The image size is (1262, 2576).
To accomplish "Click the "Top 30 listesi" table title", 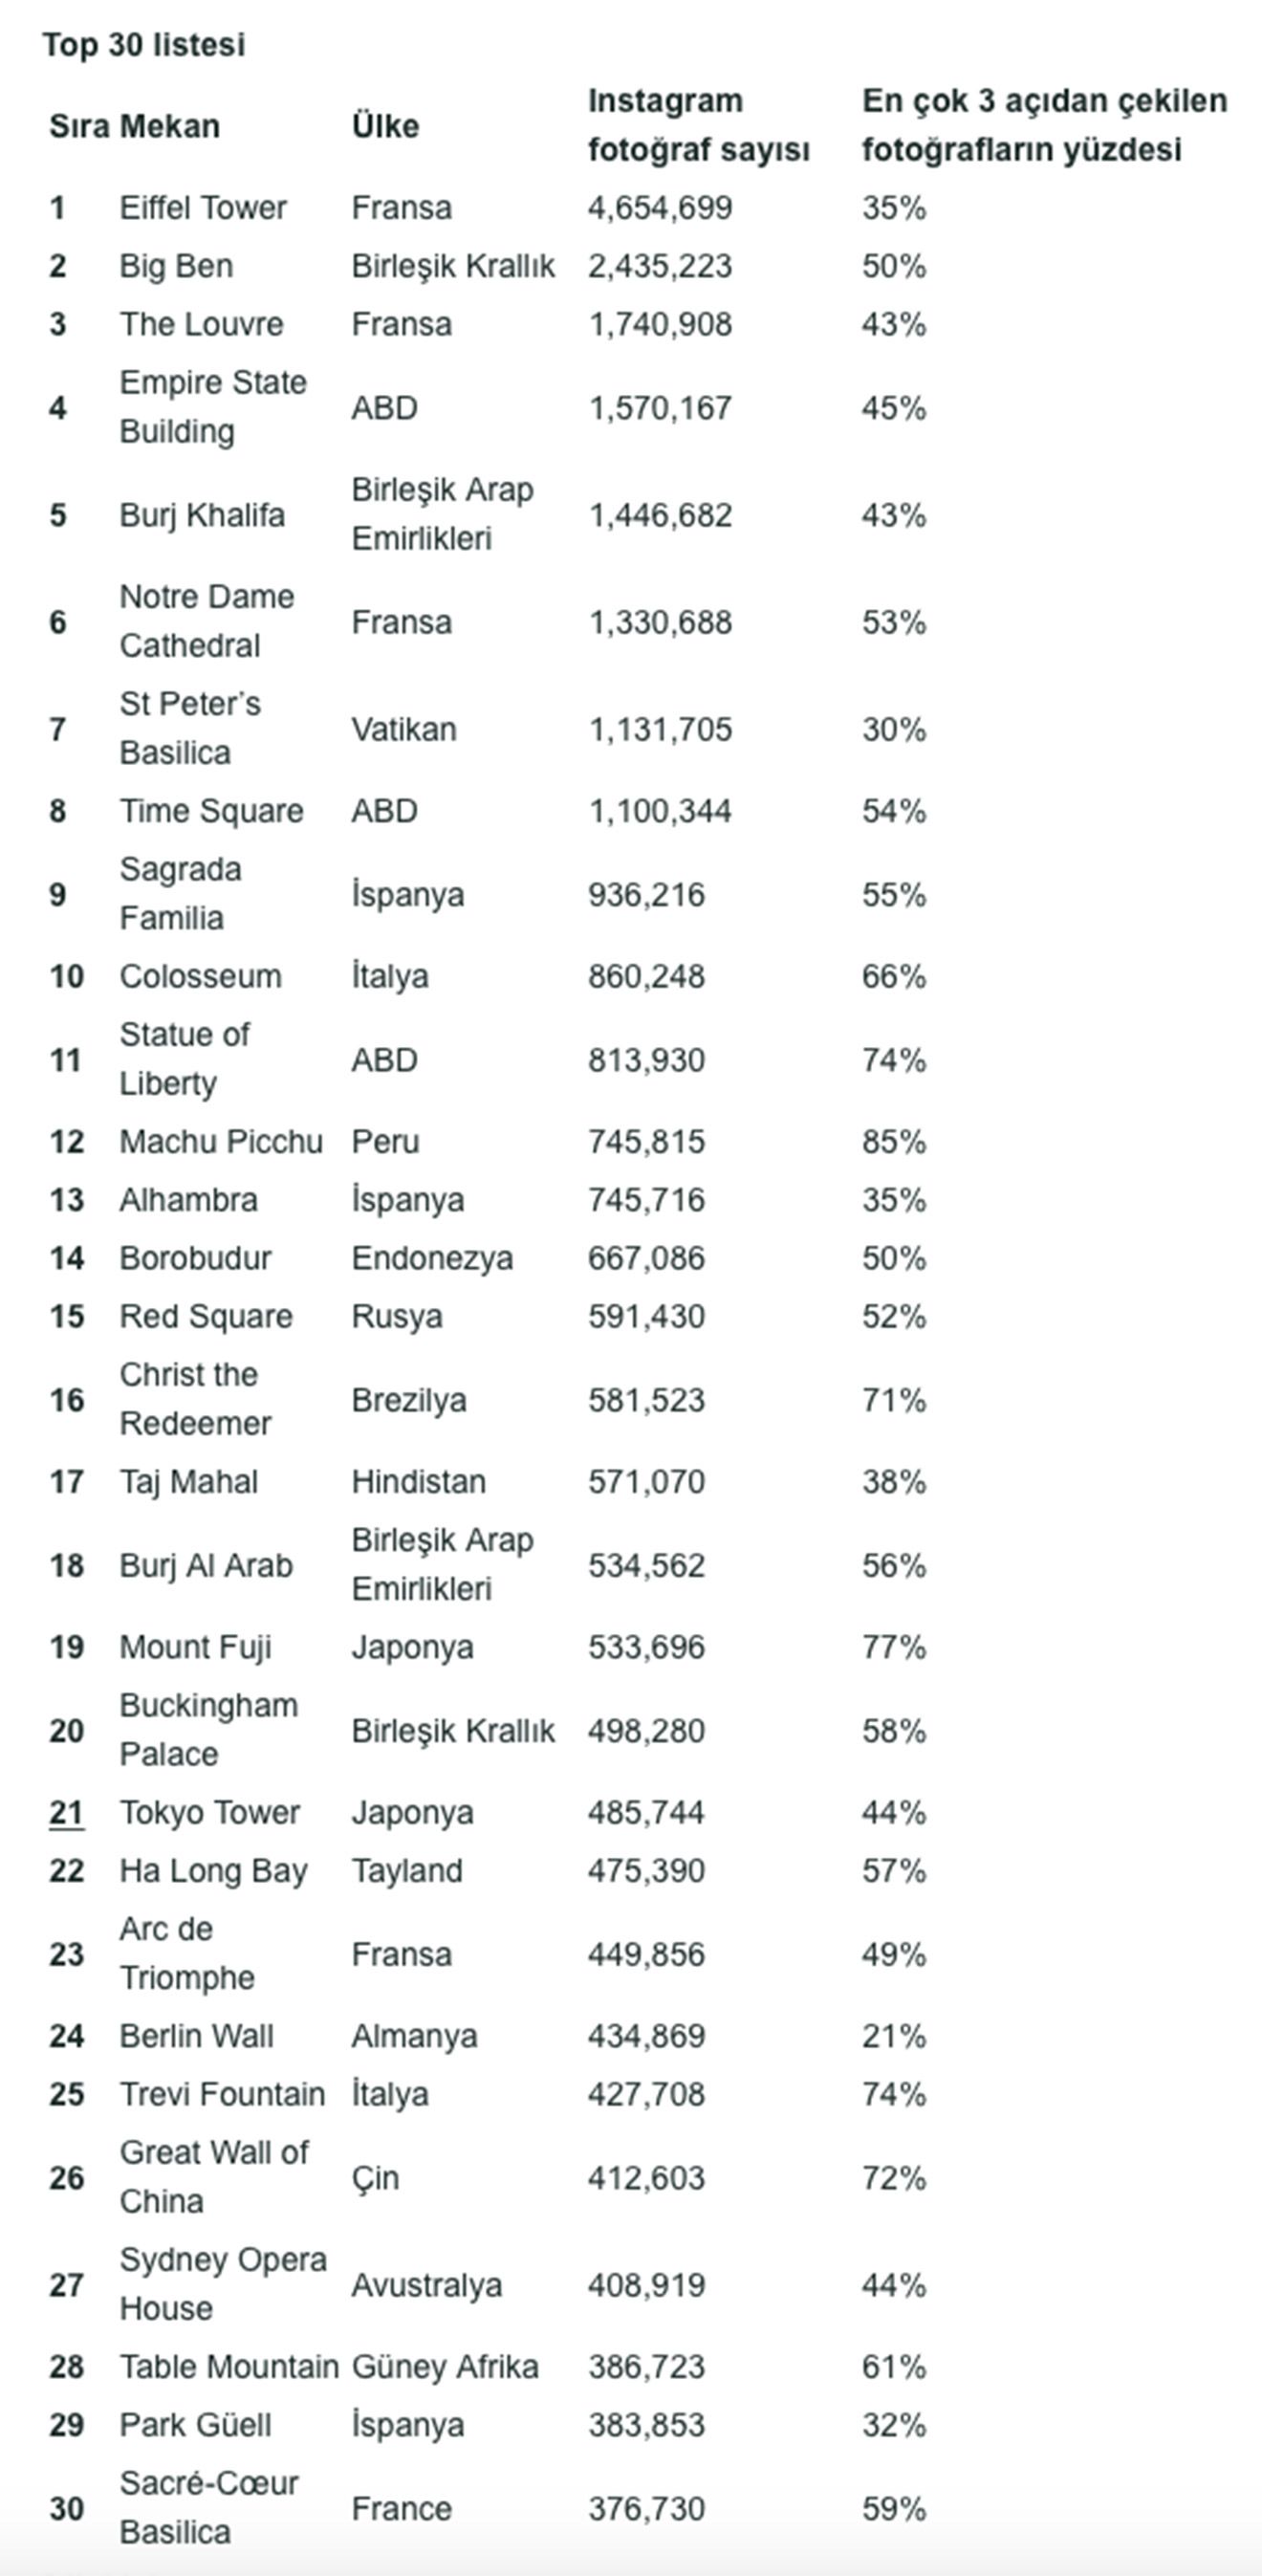I will (x=143, y=45).
